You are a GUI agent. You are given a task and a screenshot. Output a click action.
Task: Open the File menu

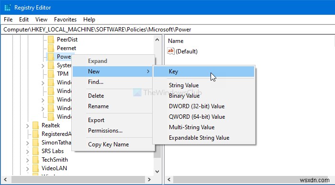pos(8,20)
